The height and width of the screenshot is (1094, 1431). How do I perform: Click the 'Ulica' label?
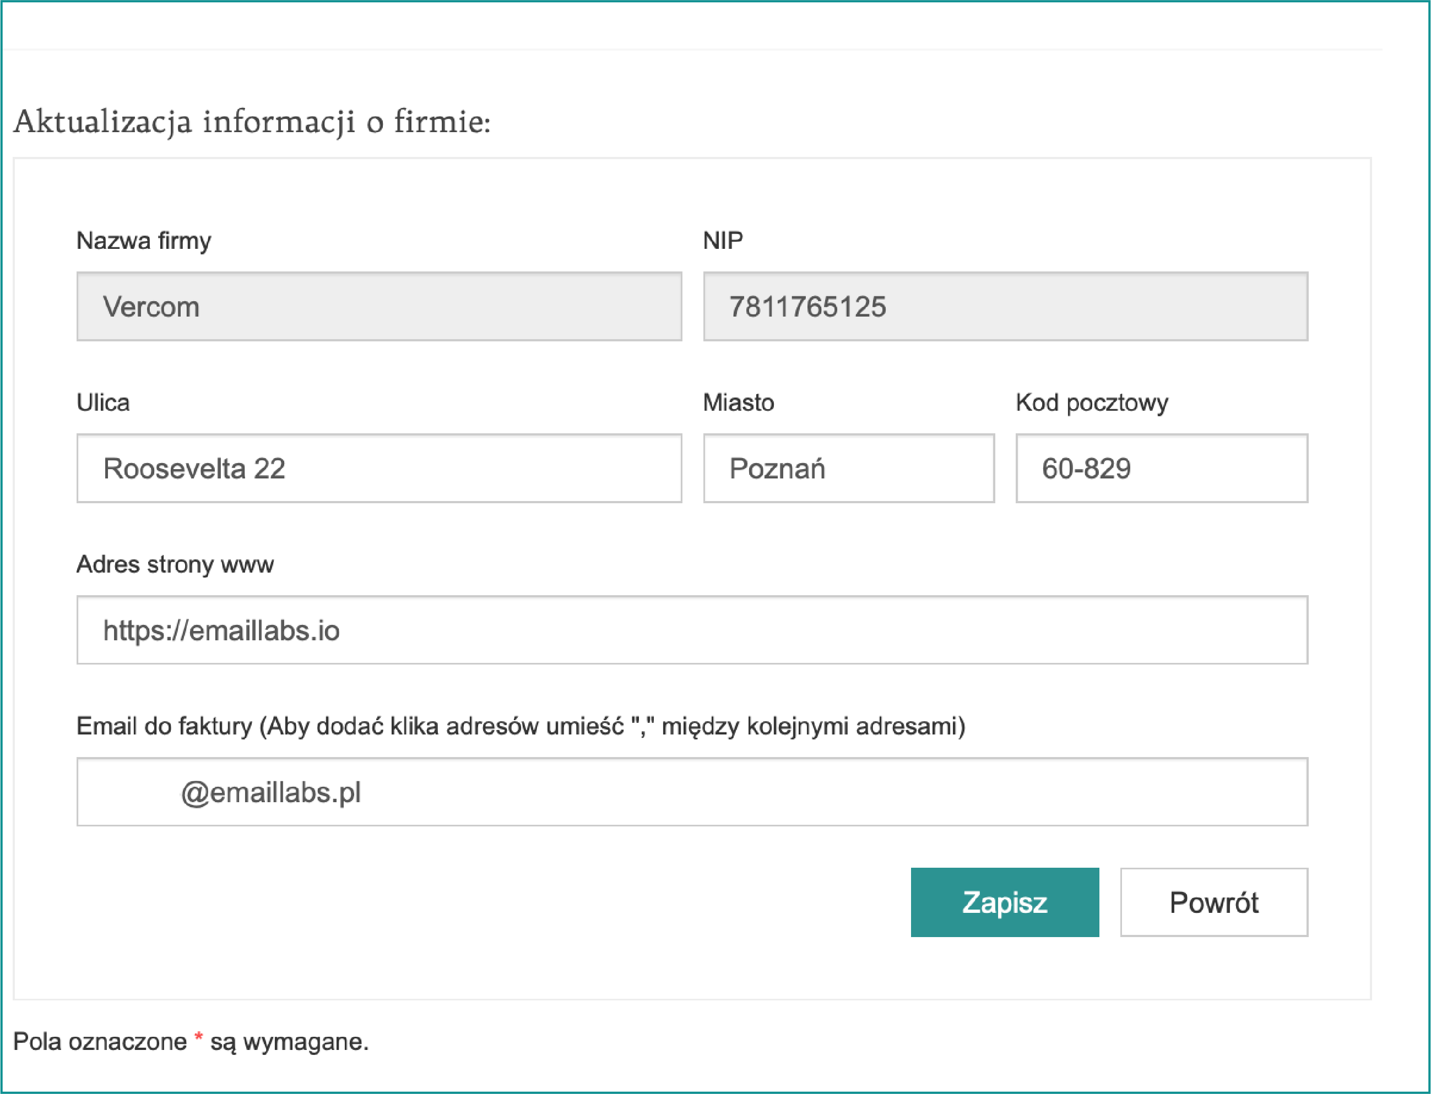tap(103, 402)
